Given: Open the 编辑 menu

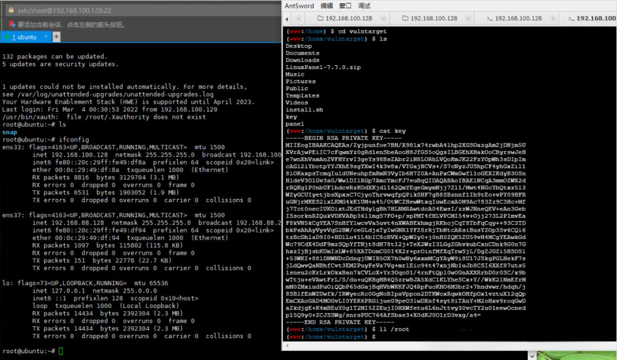Looking at the screenshot, I should point(327,6).
